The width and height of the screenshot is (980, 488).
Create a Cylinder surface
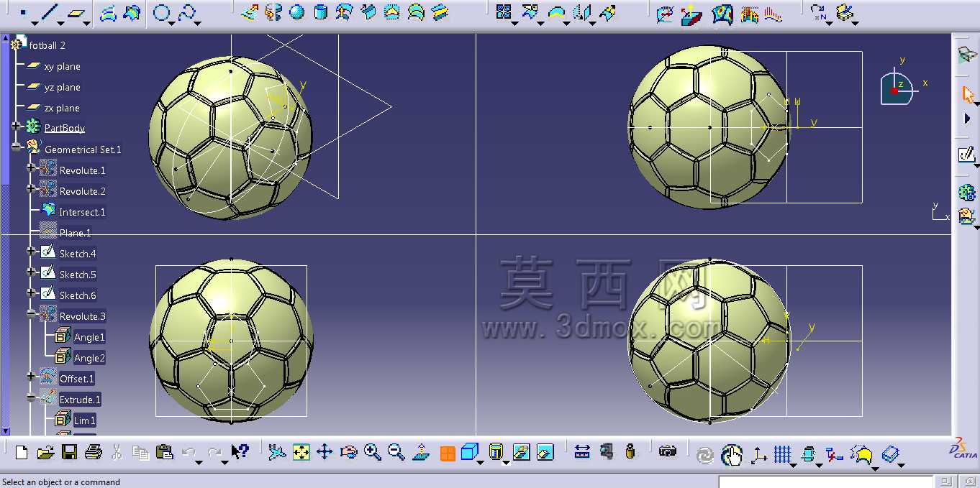pyautogui.click(x=321, y=12)
